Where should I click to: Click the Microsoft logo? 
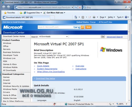[13, 27]
